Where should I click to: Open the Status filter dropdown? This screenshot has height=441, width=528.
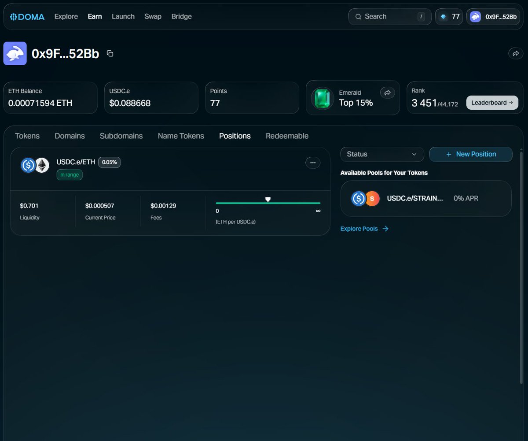point(382,154)
